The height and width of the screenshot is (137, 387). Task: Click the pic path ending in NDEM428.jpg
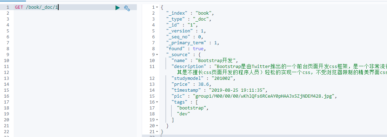(x=263, y=96)
